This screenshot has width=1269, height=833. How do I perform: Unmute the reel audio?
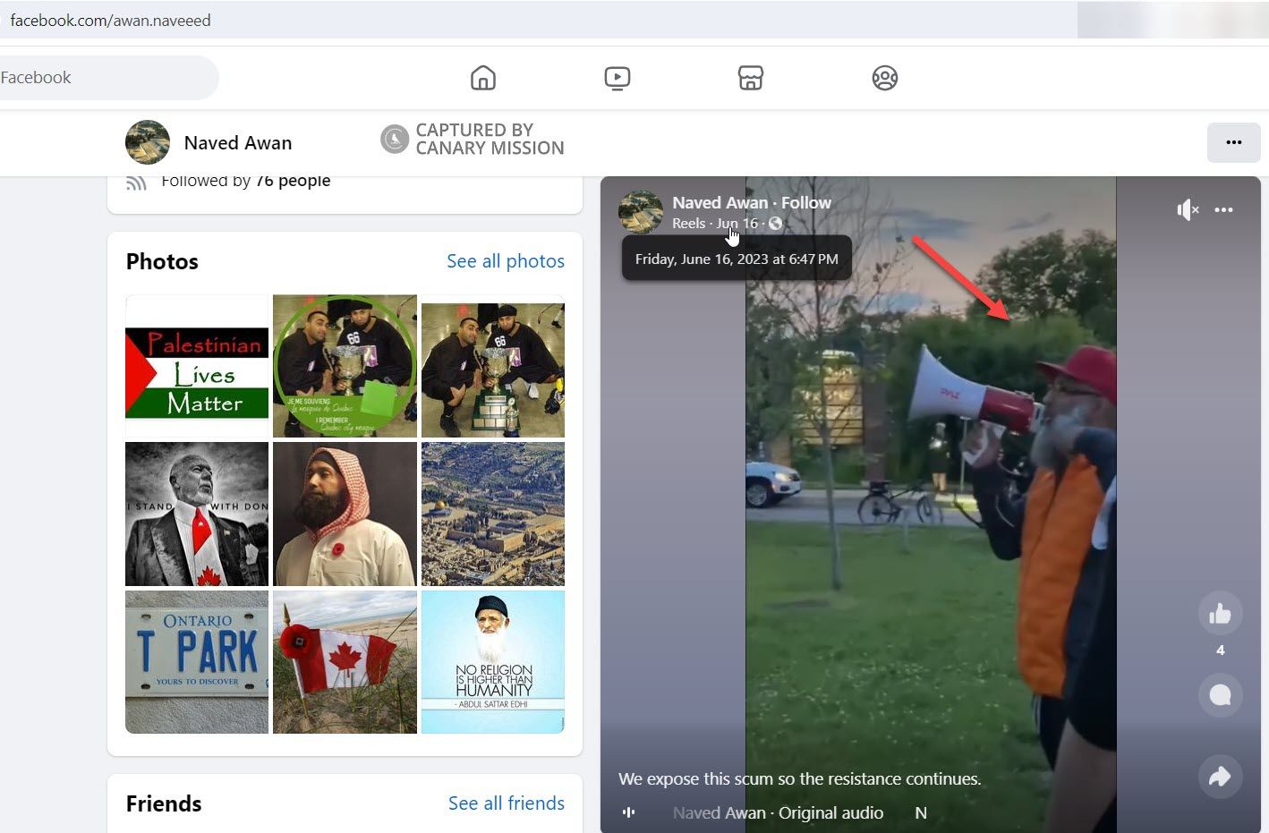pos(1187,210)
